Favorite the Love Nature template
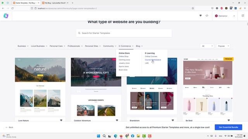The image size is (248, 139). 61,120
